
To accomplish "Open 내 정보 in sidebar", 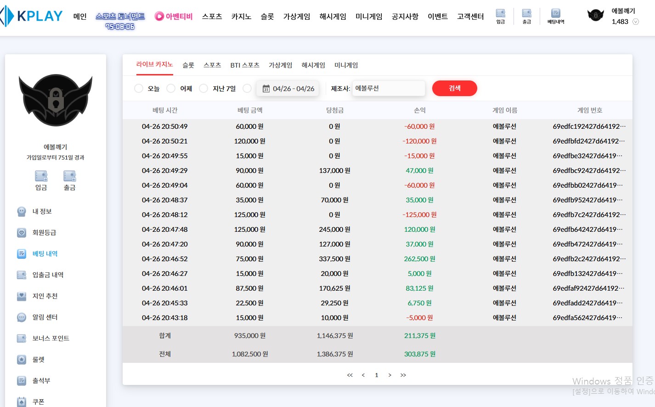I will [42, 212].
